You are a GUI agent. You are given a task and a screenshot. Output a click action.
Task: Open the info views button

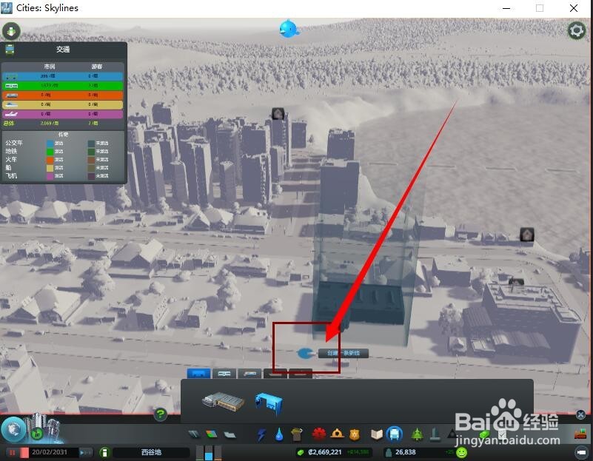pyautogui.click(x=11, y=31)
